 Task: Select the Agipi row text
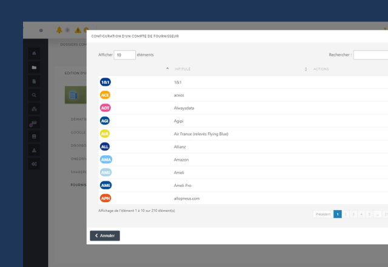point(178,121)
